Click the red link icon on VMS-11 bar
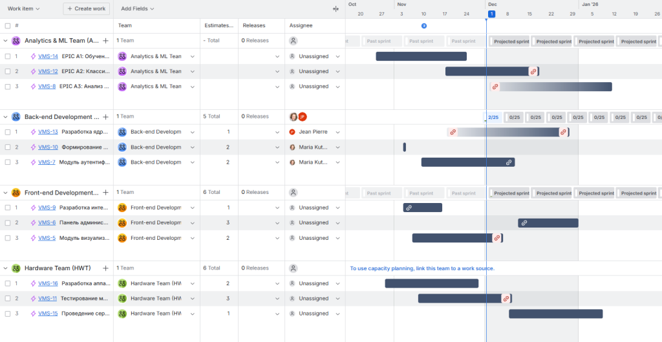662x342 pixels. 506,299
